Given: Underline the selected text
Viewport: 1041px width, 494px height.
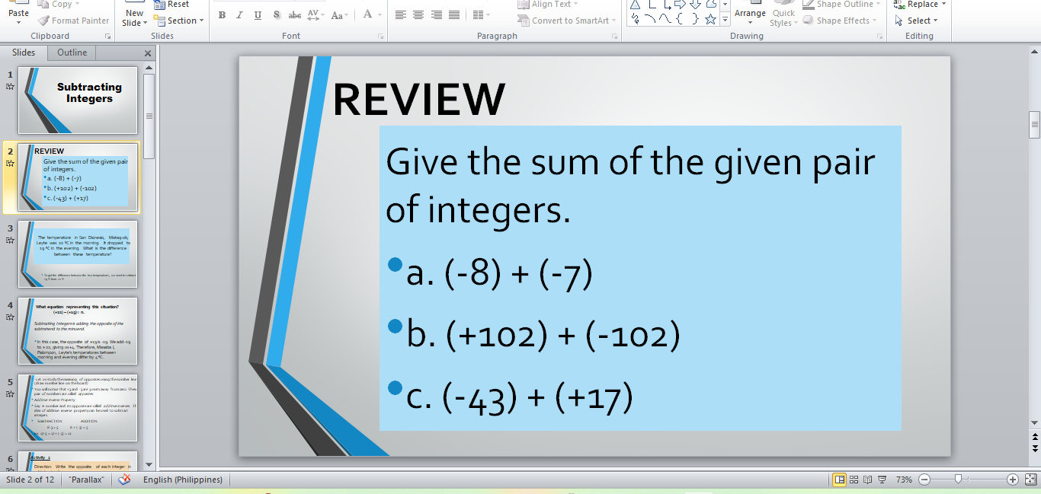Looking at the screenshot, I should [258, 15].
